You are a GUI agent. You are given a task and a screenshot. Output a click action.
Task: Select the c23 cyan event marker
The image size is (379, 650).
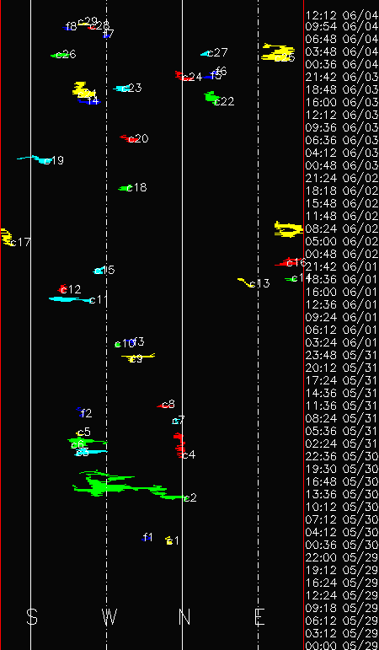click(x=121, y=89)
